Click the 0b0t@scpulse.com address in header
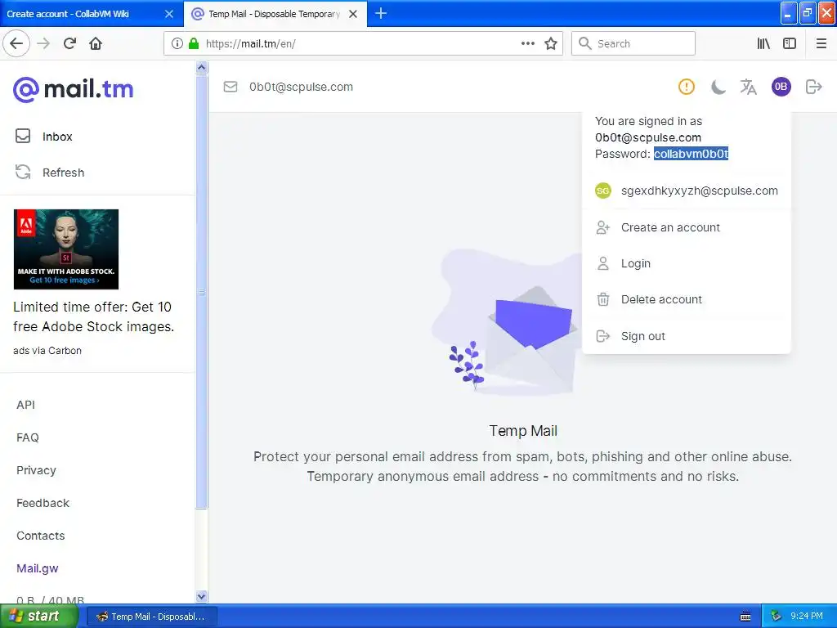 tap(301, 87)
